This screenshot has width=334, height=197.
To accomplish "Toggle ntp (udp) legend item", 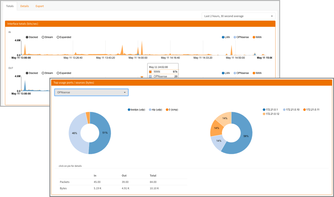I will (156, 110).
